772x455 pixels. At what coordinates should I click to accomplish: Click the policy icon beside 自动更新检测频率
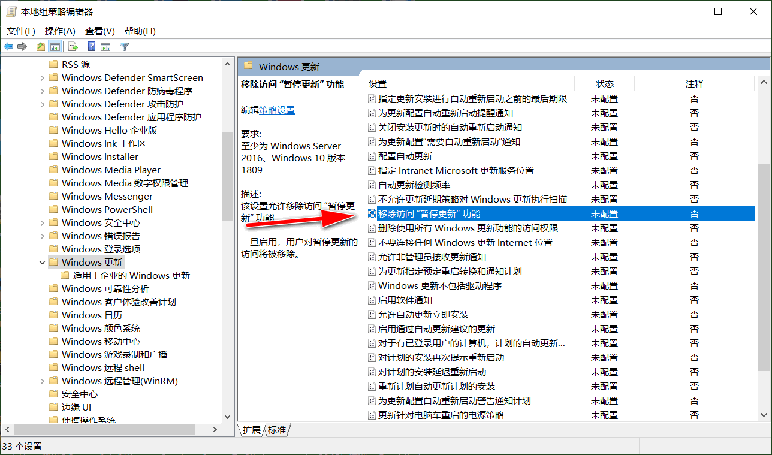click(x=372, y=185)
